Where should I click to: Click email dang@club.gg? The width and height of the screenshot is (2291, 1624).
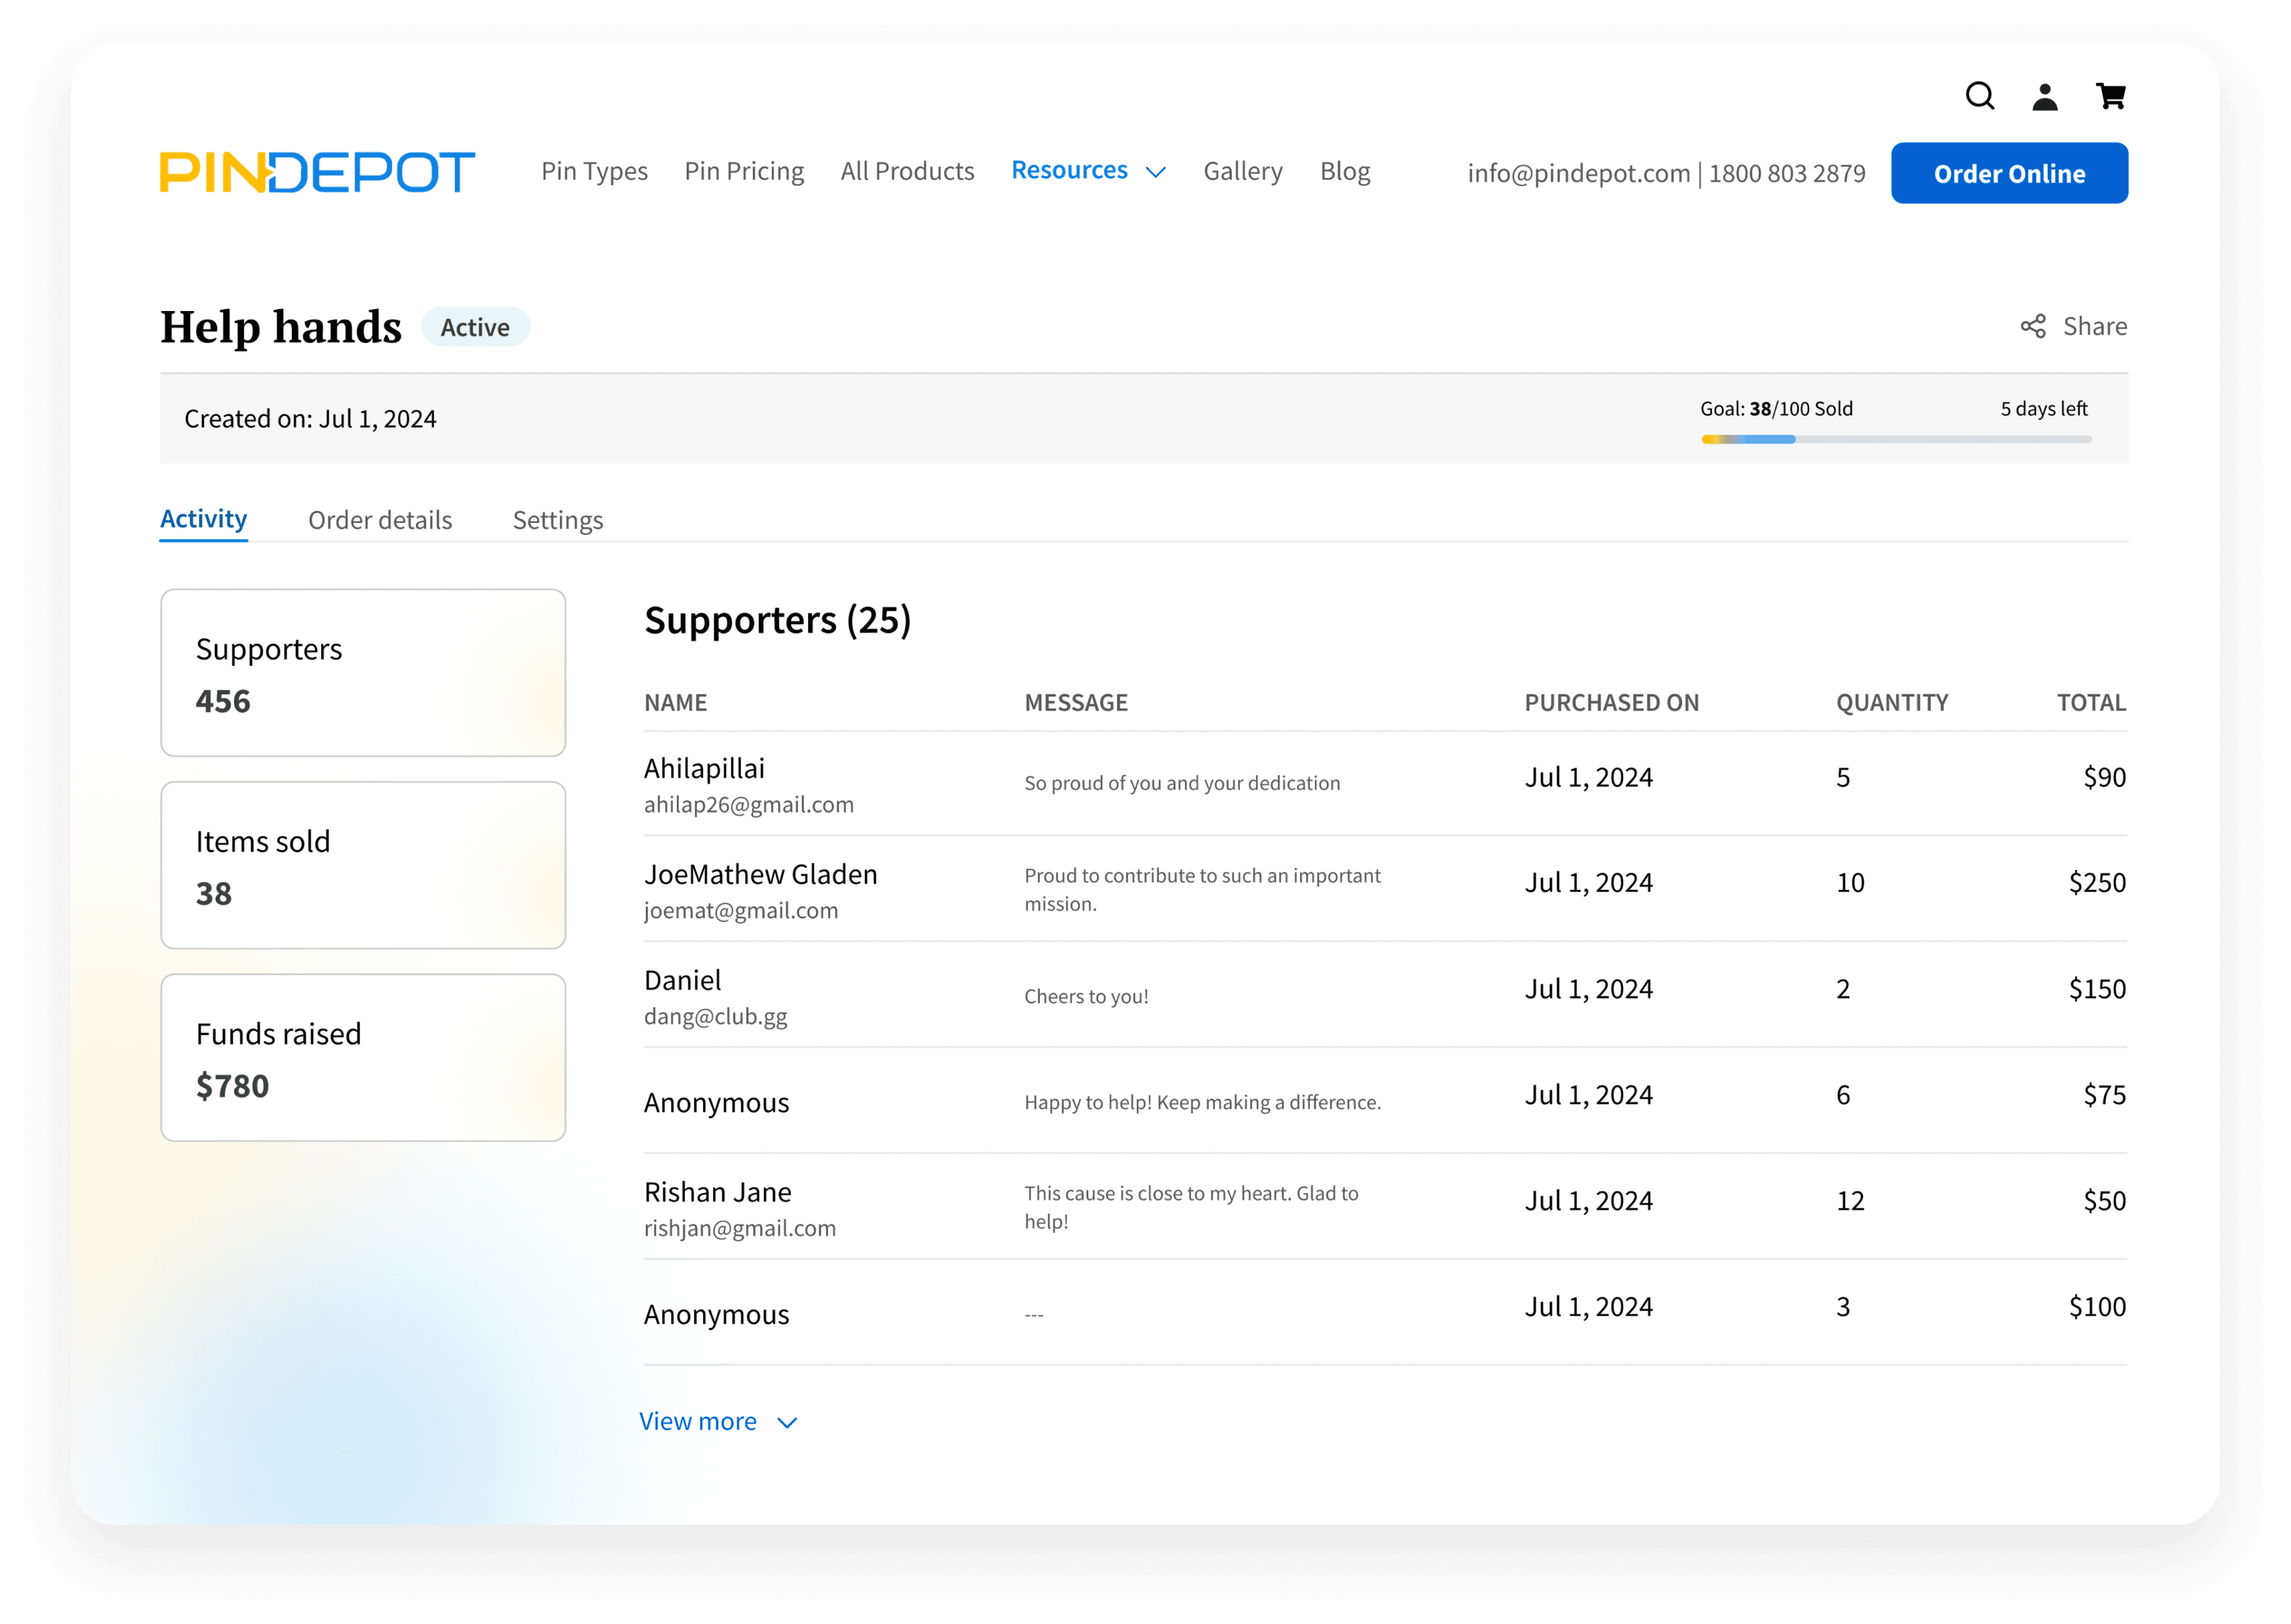715,1017
